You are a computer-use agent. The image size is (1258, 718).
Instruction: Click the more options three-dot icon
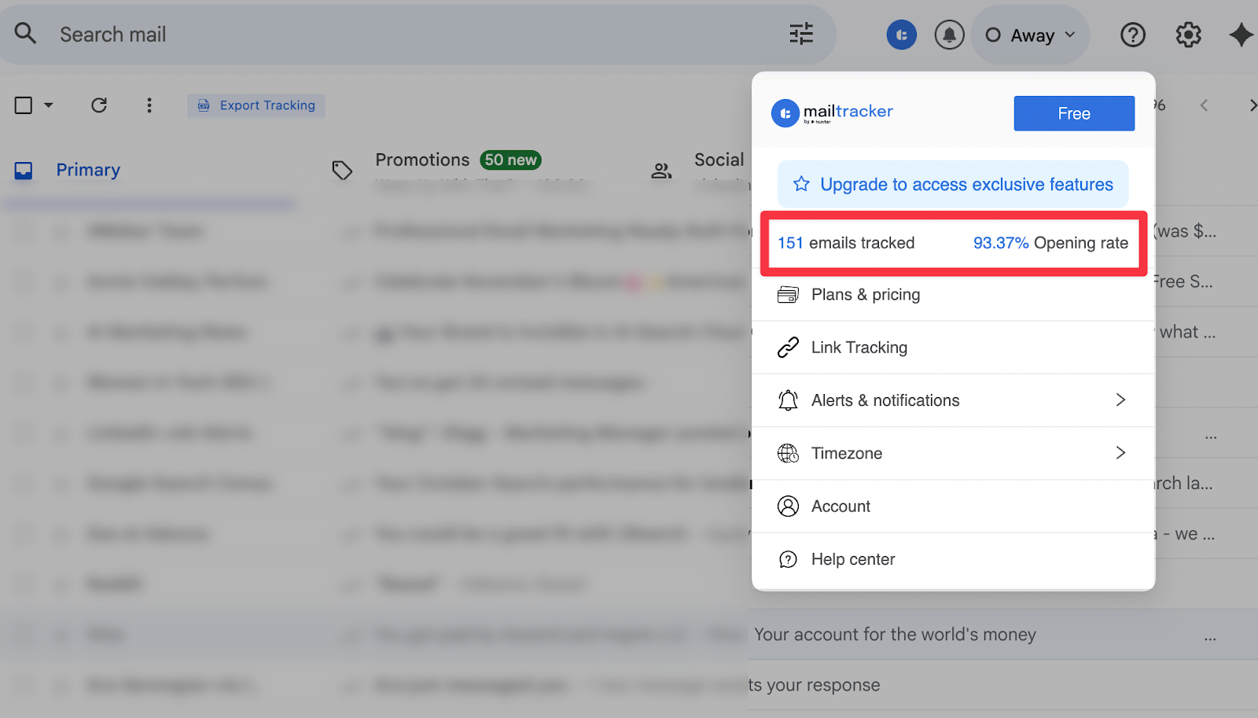(149, 105)
